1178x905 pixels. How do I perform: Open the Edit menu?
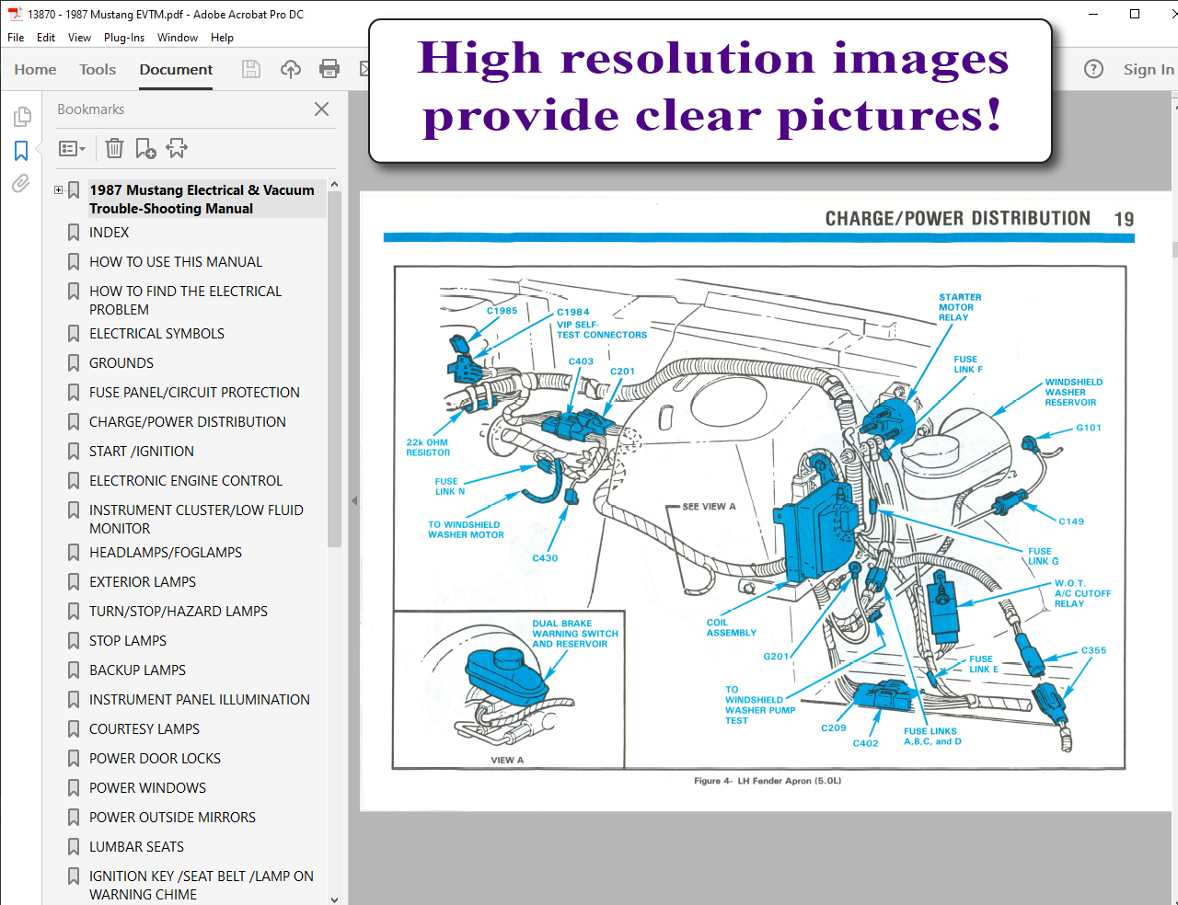pyautogui.click(x=46, y=38)
